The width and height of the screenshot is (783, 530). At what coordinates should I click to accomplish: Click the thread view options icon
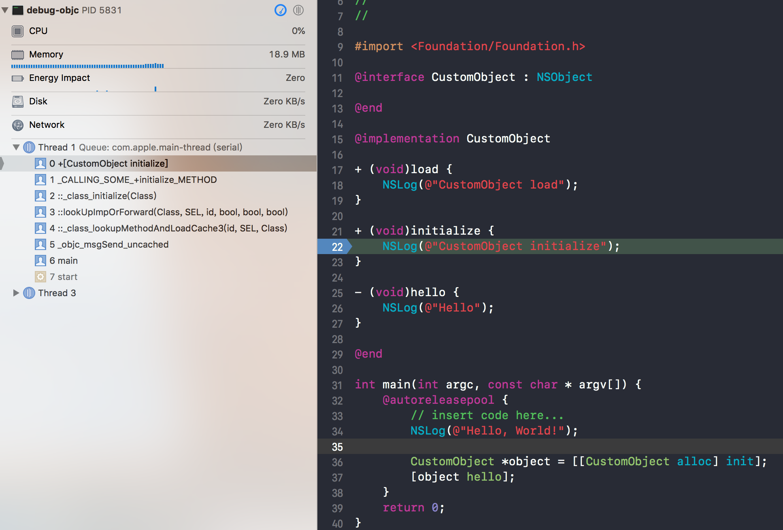298,10
